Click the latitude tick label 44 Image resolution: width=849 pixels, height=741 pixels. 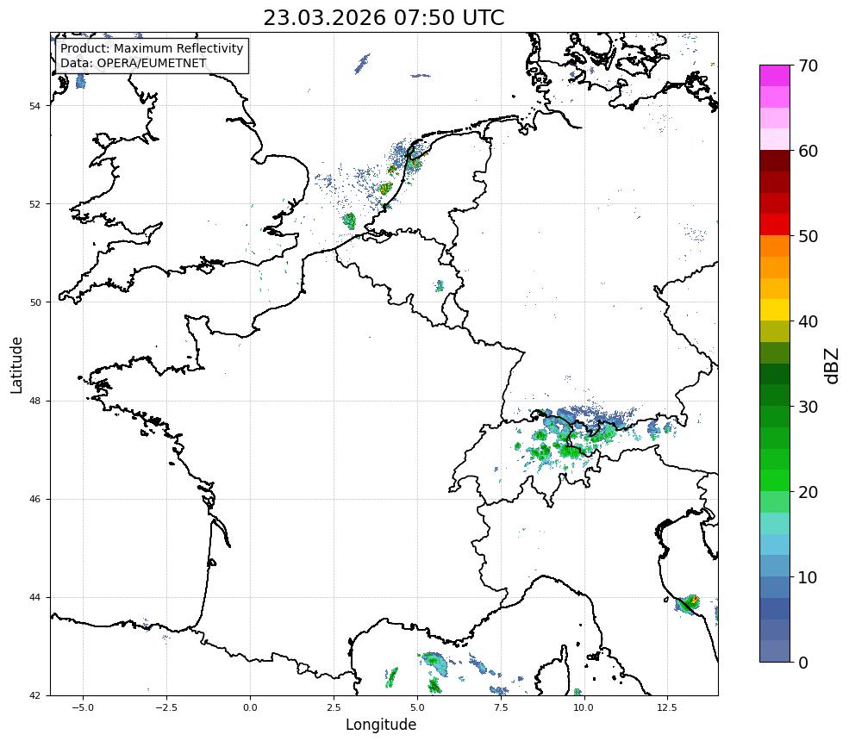[34, 598]
